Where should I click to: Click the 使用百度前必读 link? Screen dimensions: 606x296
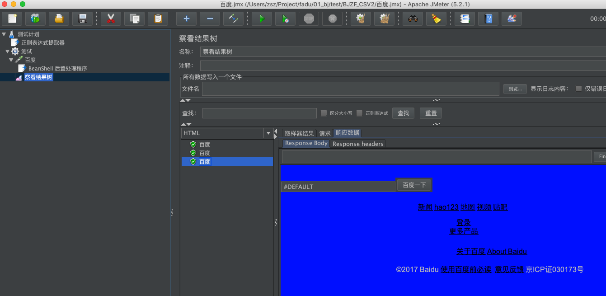point(466,270)
